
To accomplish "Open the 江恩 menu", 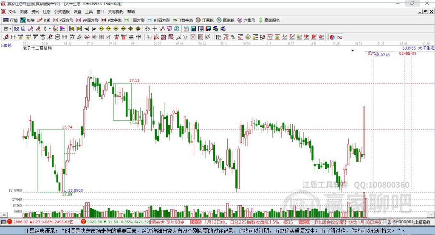I will pos(47,11).
